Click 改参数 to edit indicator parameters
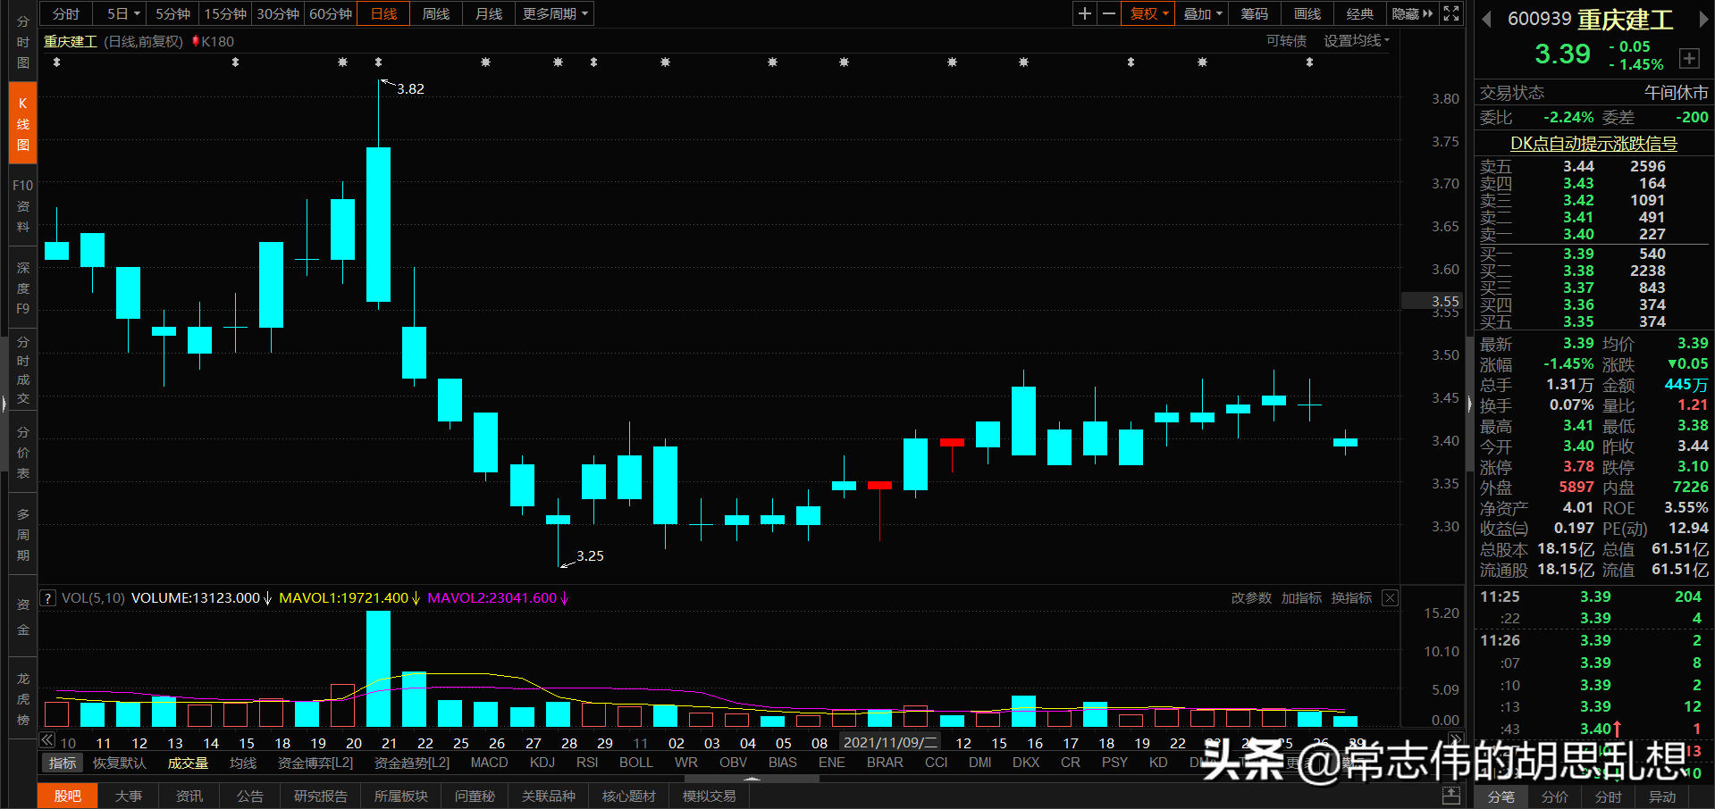 [x=1251, y=598]
